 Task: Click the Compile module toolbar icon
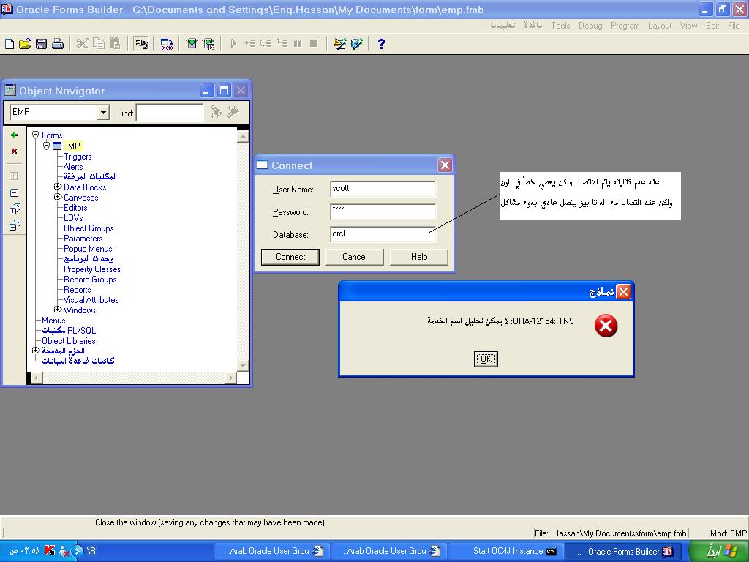167,44
